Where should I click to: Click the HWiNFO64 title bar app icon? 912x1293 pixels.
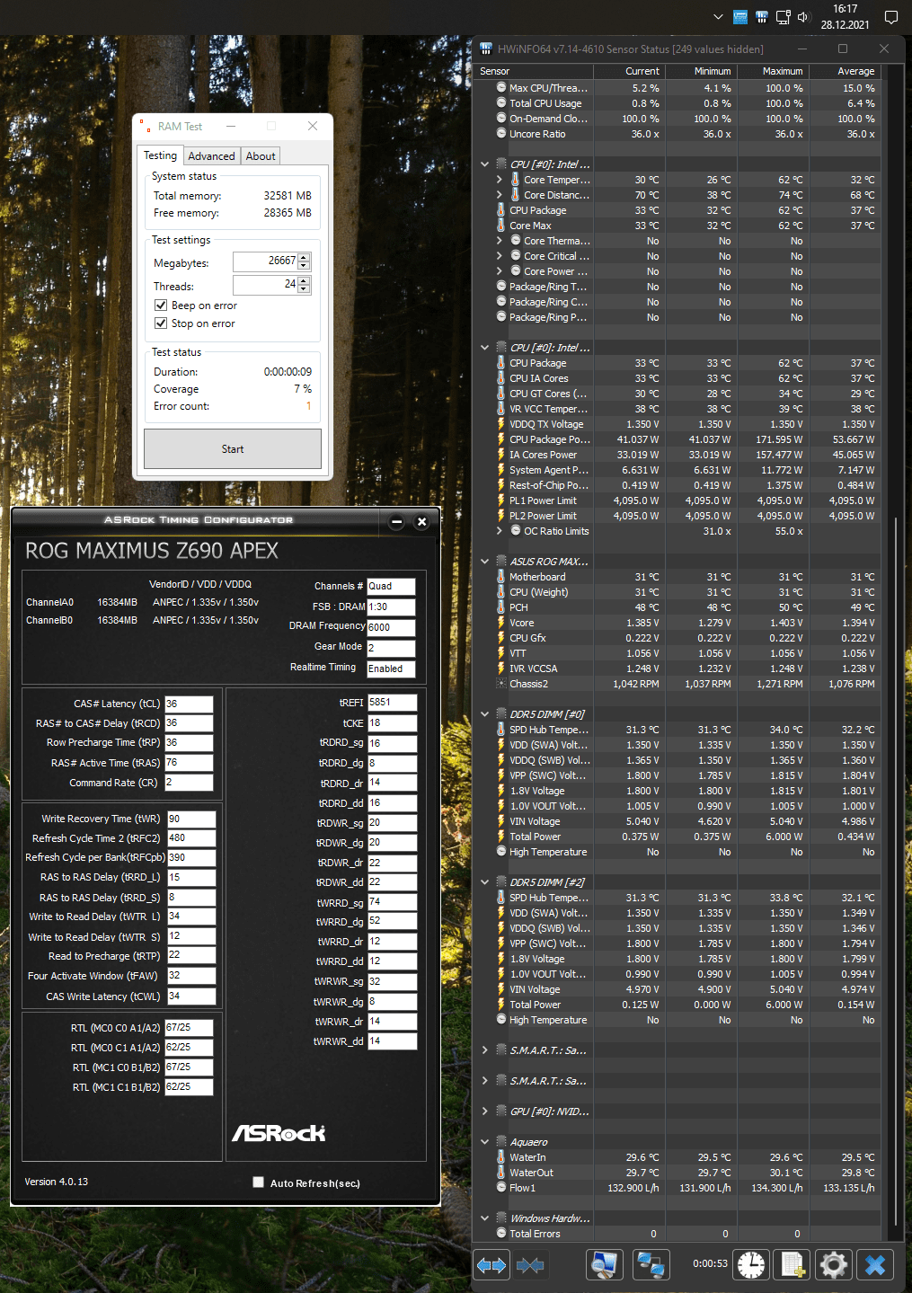click(x=486, y=49)
